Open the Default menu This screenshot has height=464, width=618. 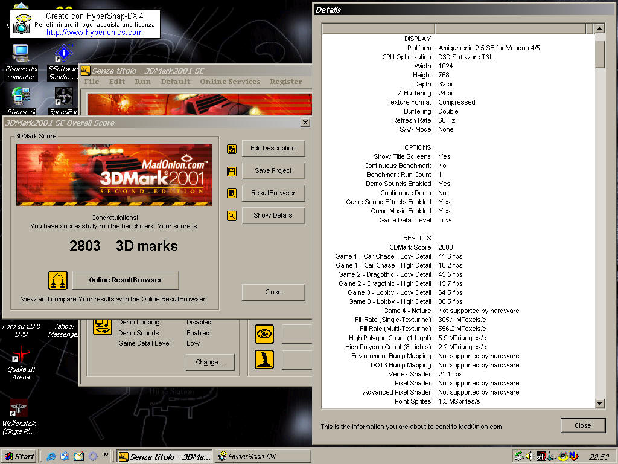coord(176,82)
